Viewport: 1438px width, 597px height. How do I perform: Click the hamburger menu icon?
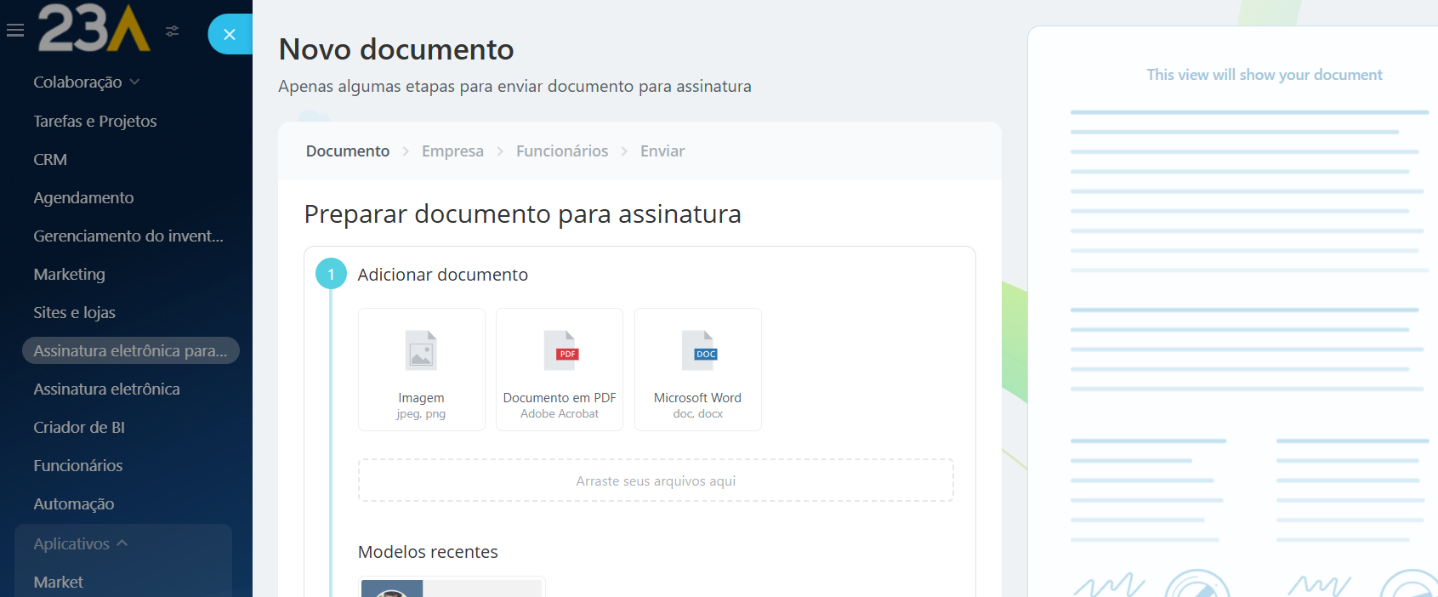(14, 31)
